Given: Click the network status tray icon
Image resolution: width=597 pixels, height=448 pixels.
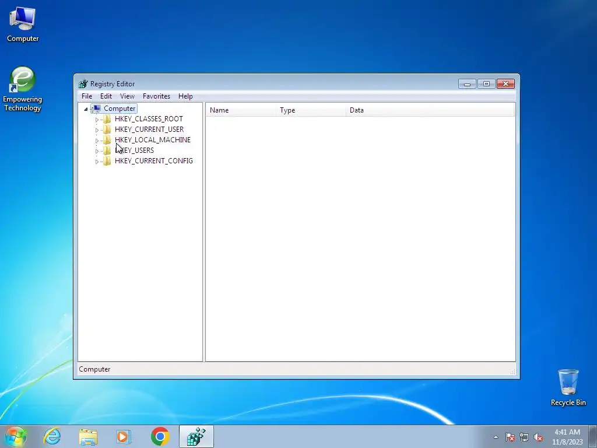Looking at the screenshot, I should 524,437.
